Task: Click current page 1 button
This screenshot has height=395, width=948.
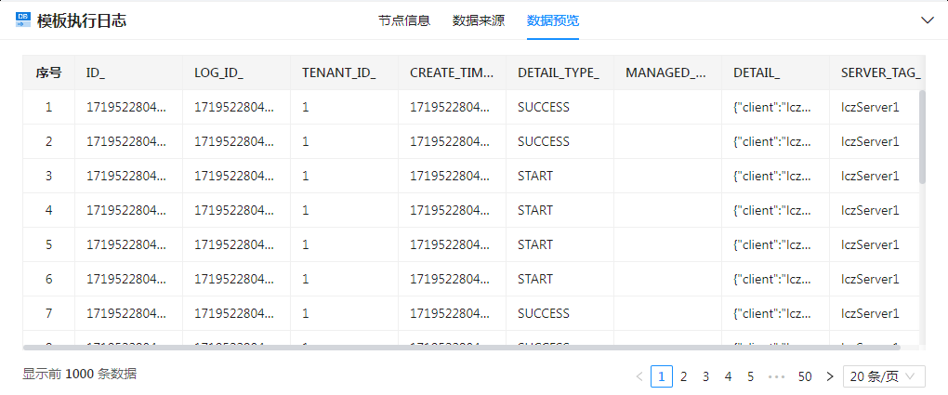Action: pyautogui.click(x=662, y=376)
